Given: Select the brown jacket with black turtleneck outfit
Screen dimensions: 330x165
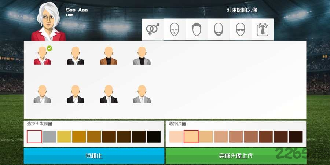Looking at the screenshot, I should (x=109, y=56).
